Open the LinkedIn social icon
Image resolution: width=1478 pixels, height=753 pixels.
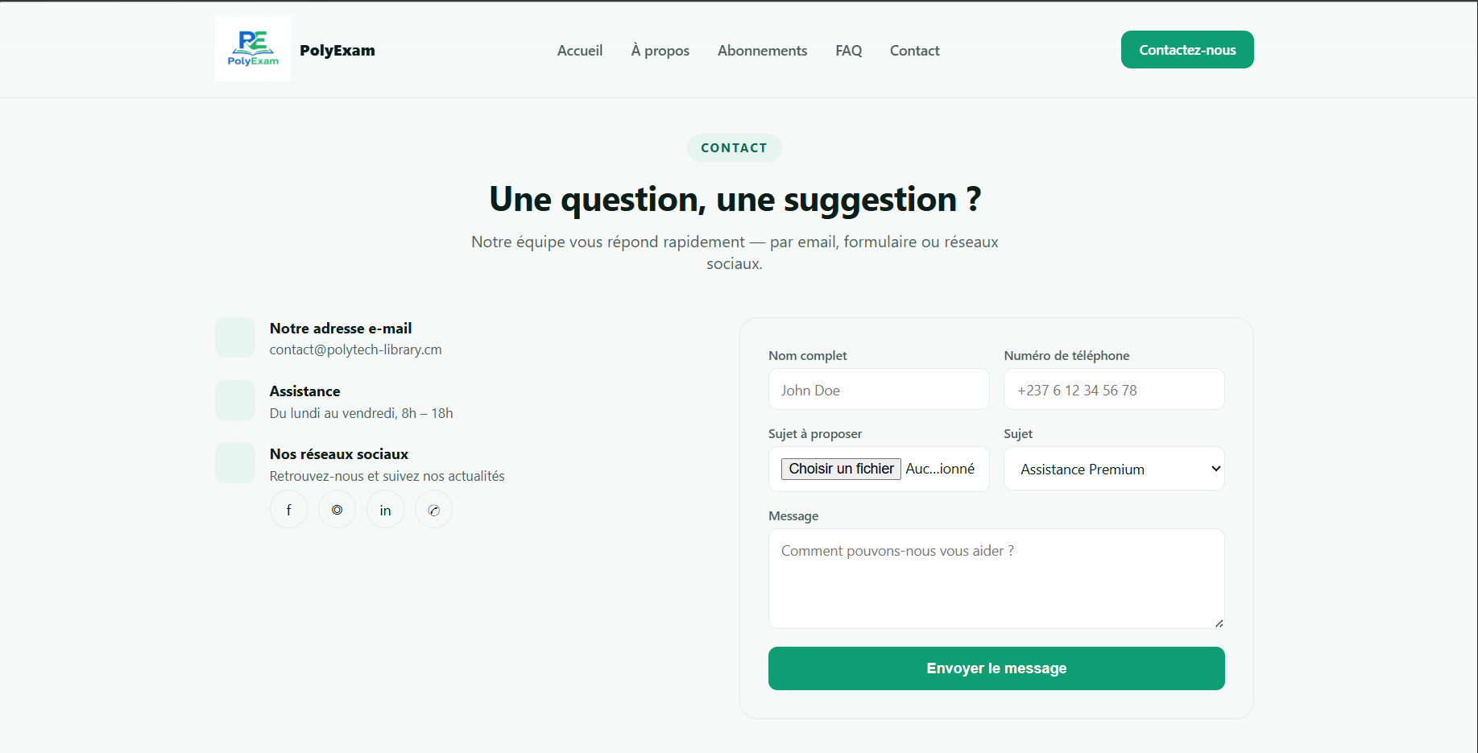(385, 510)
